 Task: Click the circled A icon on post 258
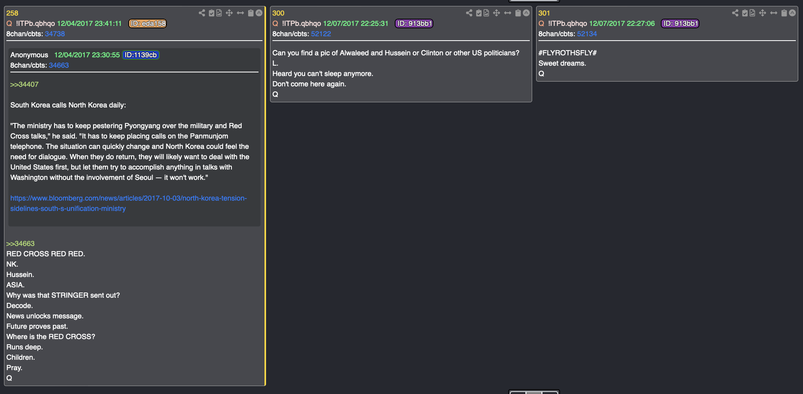coord(259,13)
